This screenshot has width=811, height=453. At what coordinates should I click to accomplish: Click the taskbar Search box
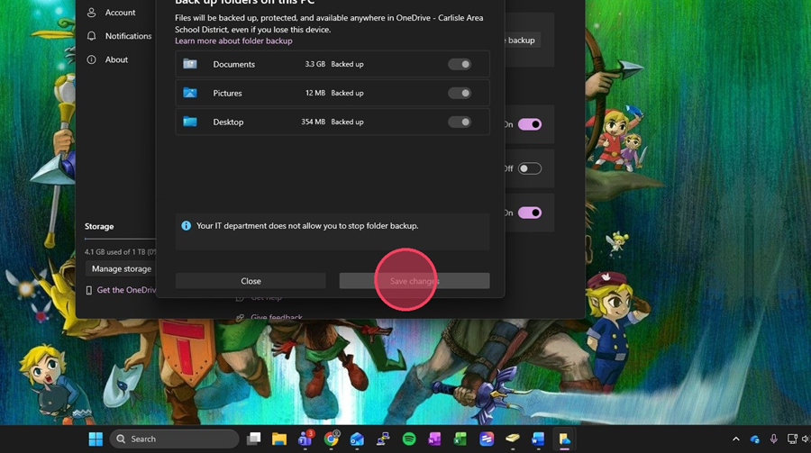point(174,439)
